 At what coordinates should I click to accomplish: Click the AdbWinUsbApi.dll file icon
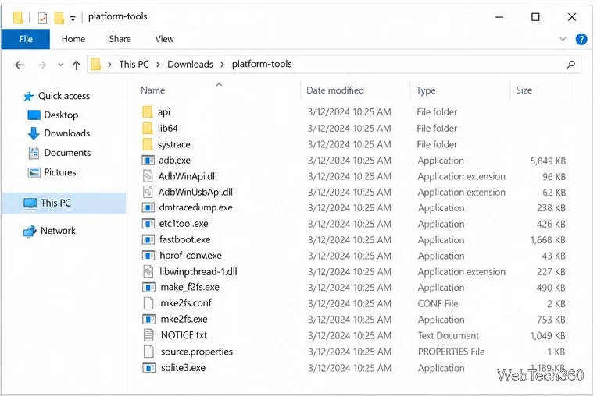[x=148, y=192]
